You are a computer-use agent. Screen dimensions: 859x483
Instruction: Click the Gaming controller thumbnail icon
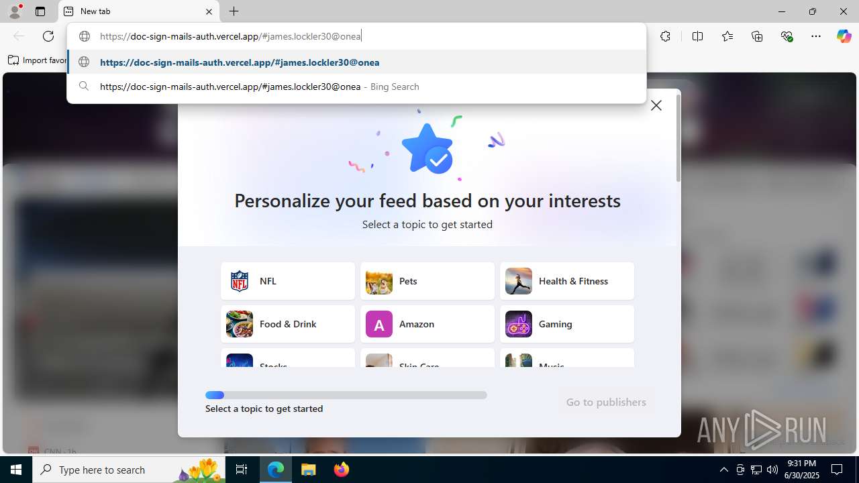click(x=519, y=324)
